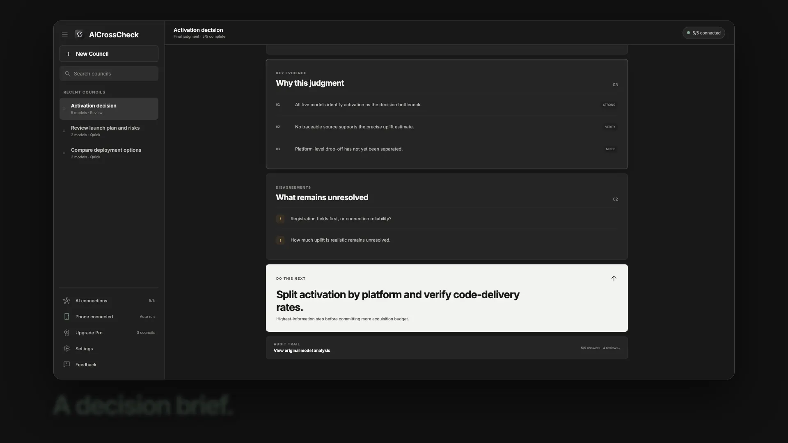Click the What remains unresolved heading
This screenshot has height=443, width=788.
322,198
